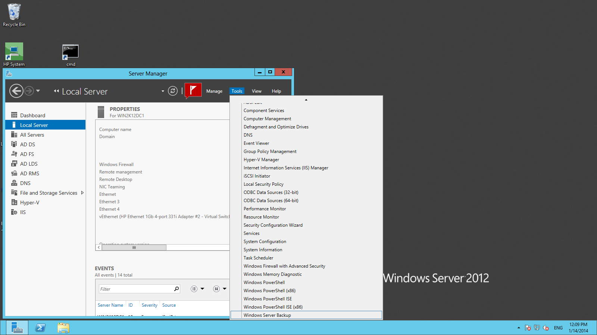Viewport: 597px width, 335px height.
Task: Click the refresh icon in Server Manager
Action: pos(173,91)
